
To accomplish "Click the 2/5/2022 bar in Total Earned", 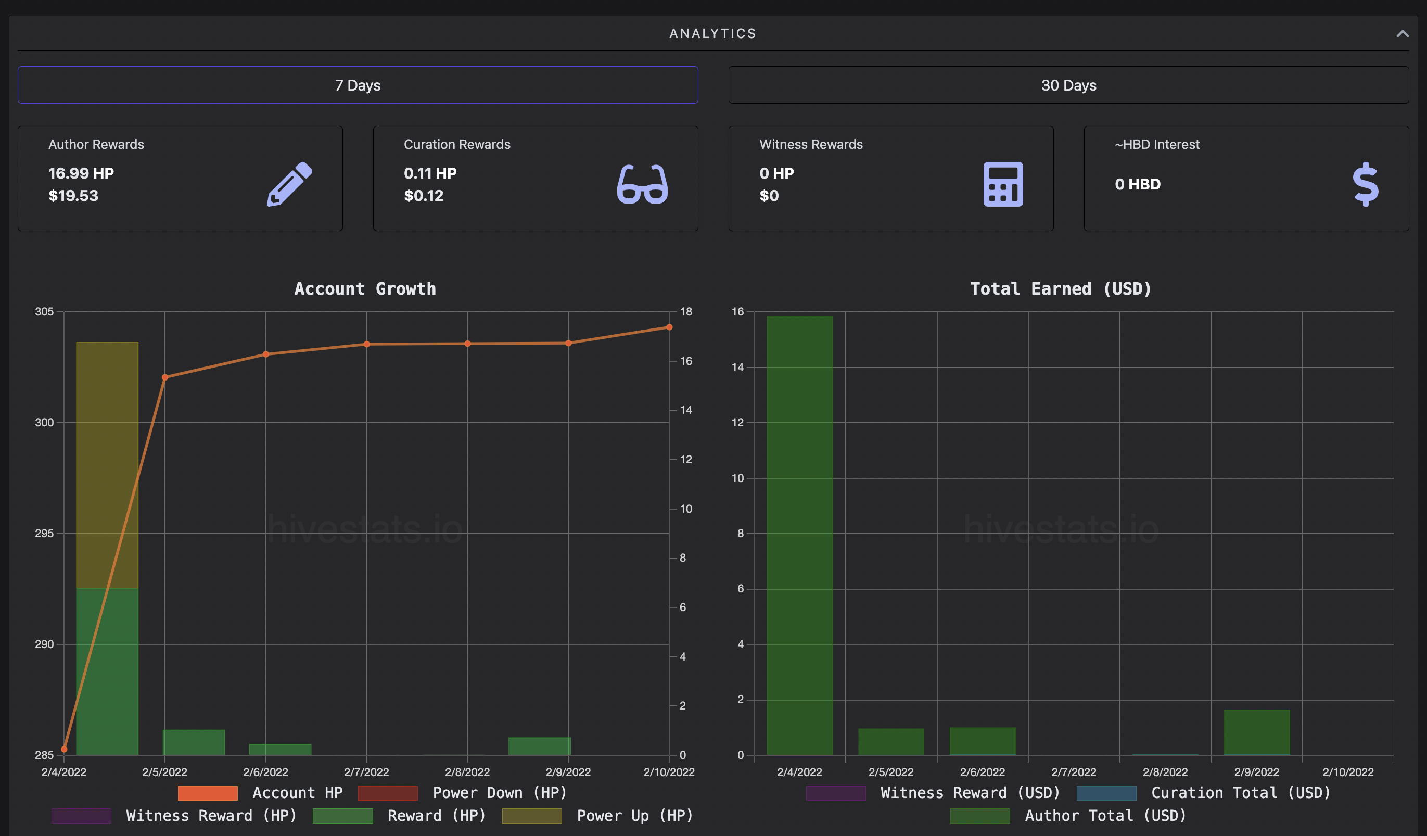I will (891, 741).
